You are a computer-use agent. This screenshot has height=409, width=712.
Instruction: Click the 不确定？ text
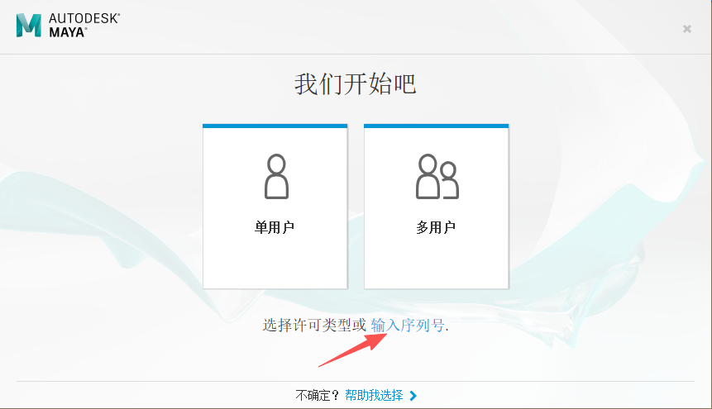point(318,396)
